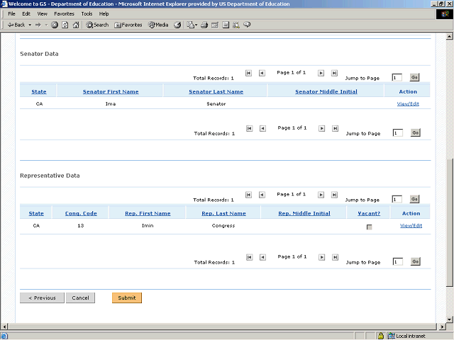The image size is (454, 340).
Task: Open the Favorites menu in menu bar
Action: 64,13
